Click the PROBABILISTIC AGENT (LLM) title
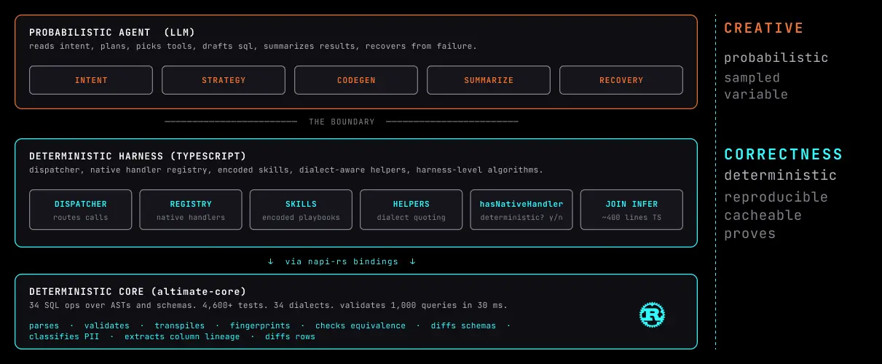The width and height of the screenshot is (882, 364). click(x=112, y=33)
